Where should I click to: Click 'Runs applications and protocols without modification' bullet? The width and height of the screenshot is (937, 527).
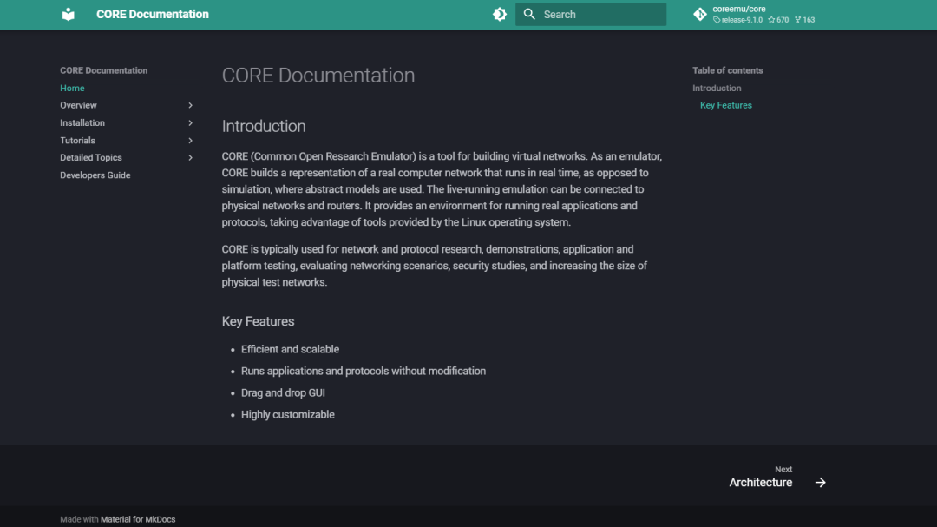(364, 371)
